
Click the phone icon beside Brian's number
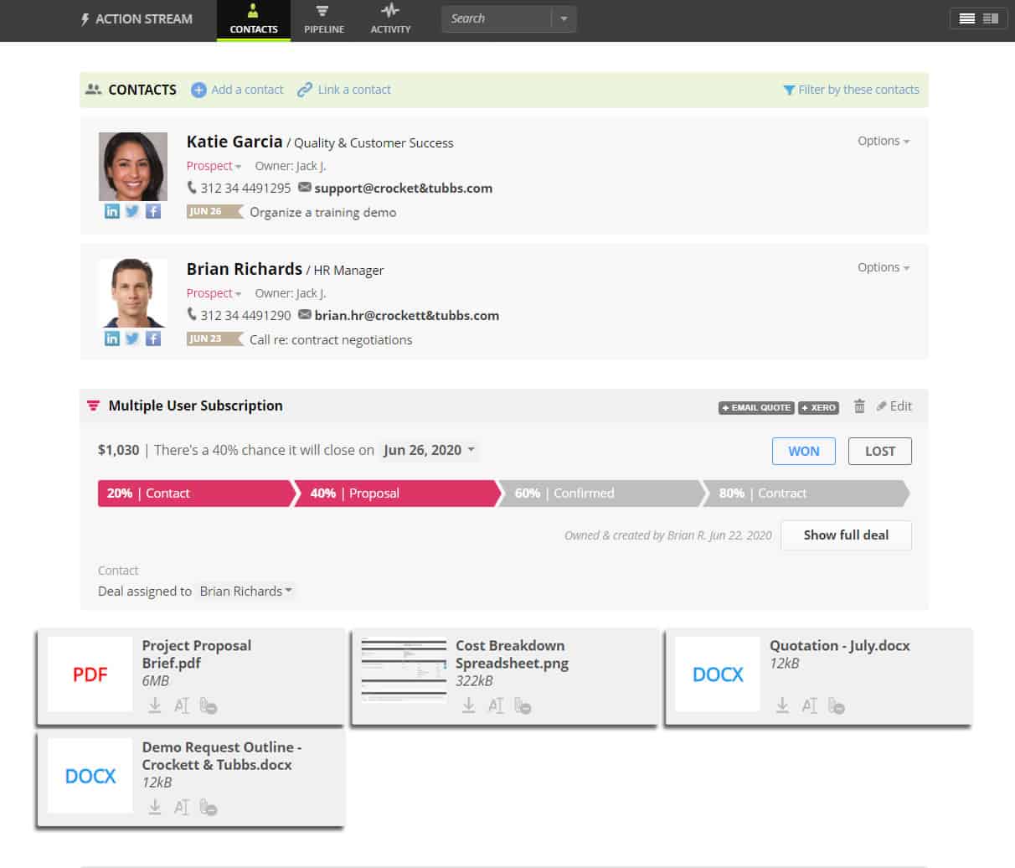(192, 315)
